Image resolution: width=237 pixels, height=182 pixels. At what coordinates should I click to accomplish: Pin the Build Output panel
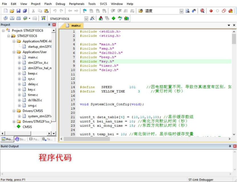pos(230,146)
